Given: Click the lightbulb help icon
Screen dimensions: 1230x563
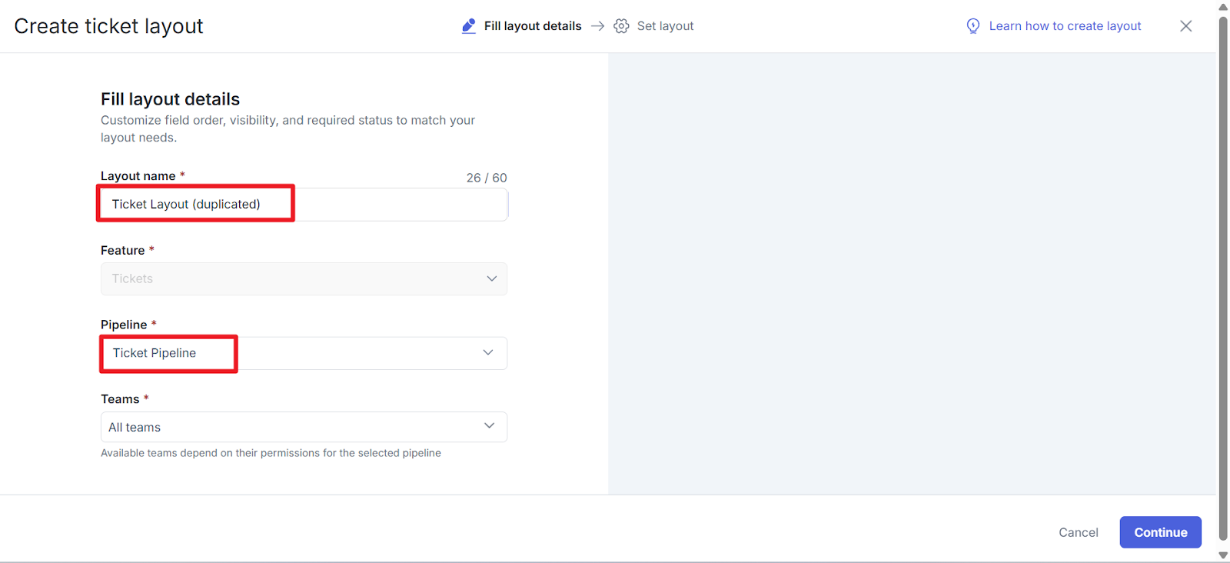Looking at the screenshot, I should pos(972,26).
